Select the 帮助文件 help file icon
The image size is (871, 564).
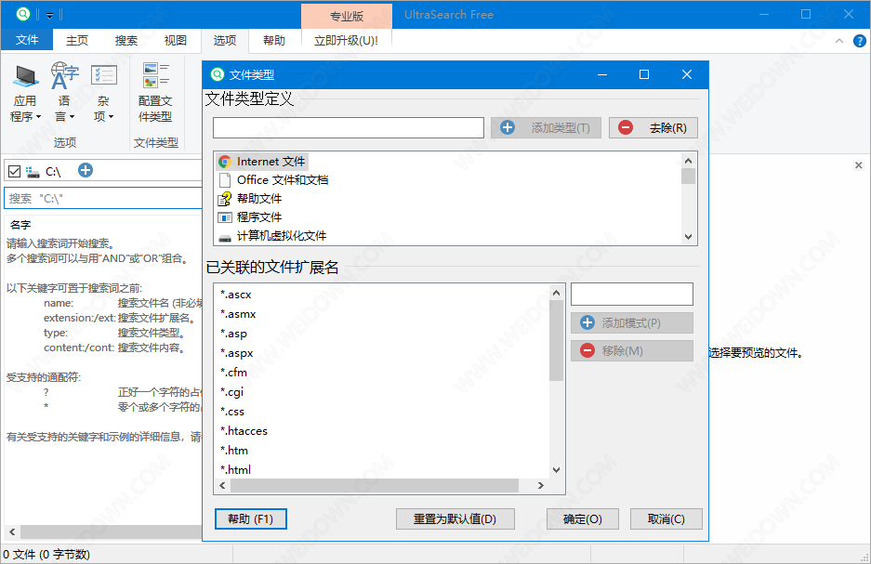tap(224, 199)
